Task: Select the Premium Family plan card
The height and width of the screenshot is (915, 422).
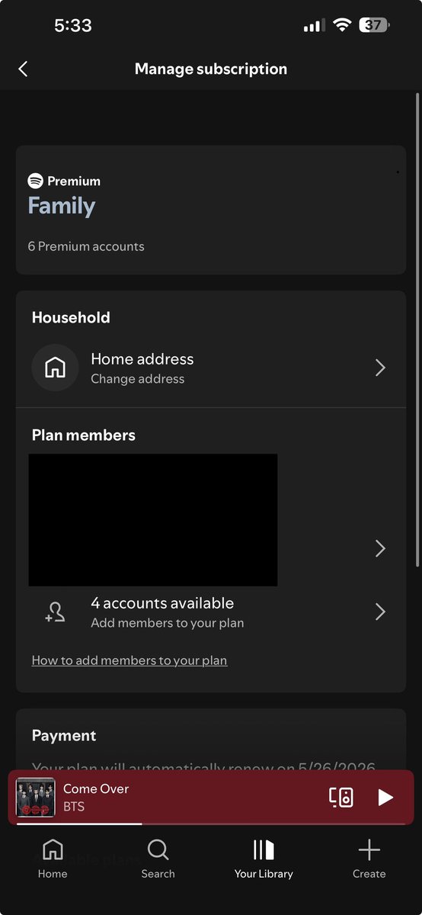Action: (x=211, y=210)
